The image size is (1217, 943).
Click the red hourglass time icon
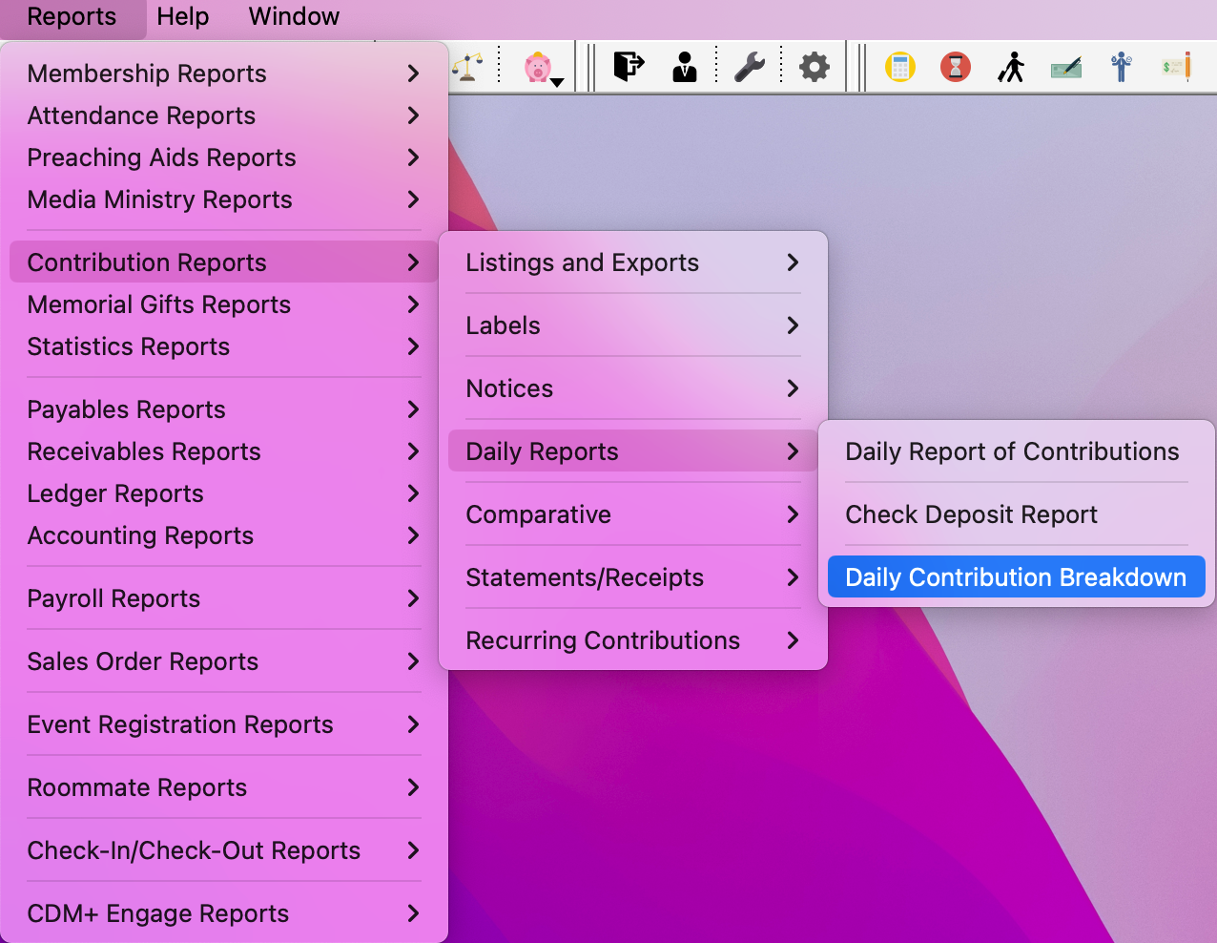(955, 67)
